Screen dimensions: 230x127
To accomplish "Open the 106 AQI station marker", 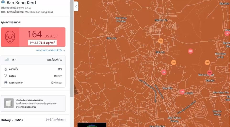I will [174, 62].
